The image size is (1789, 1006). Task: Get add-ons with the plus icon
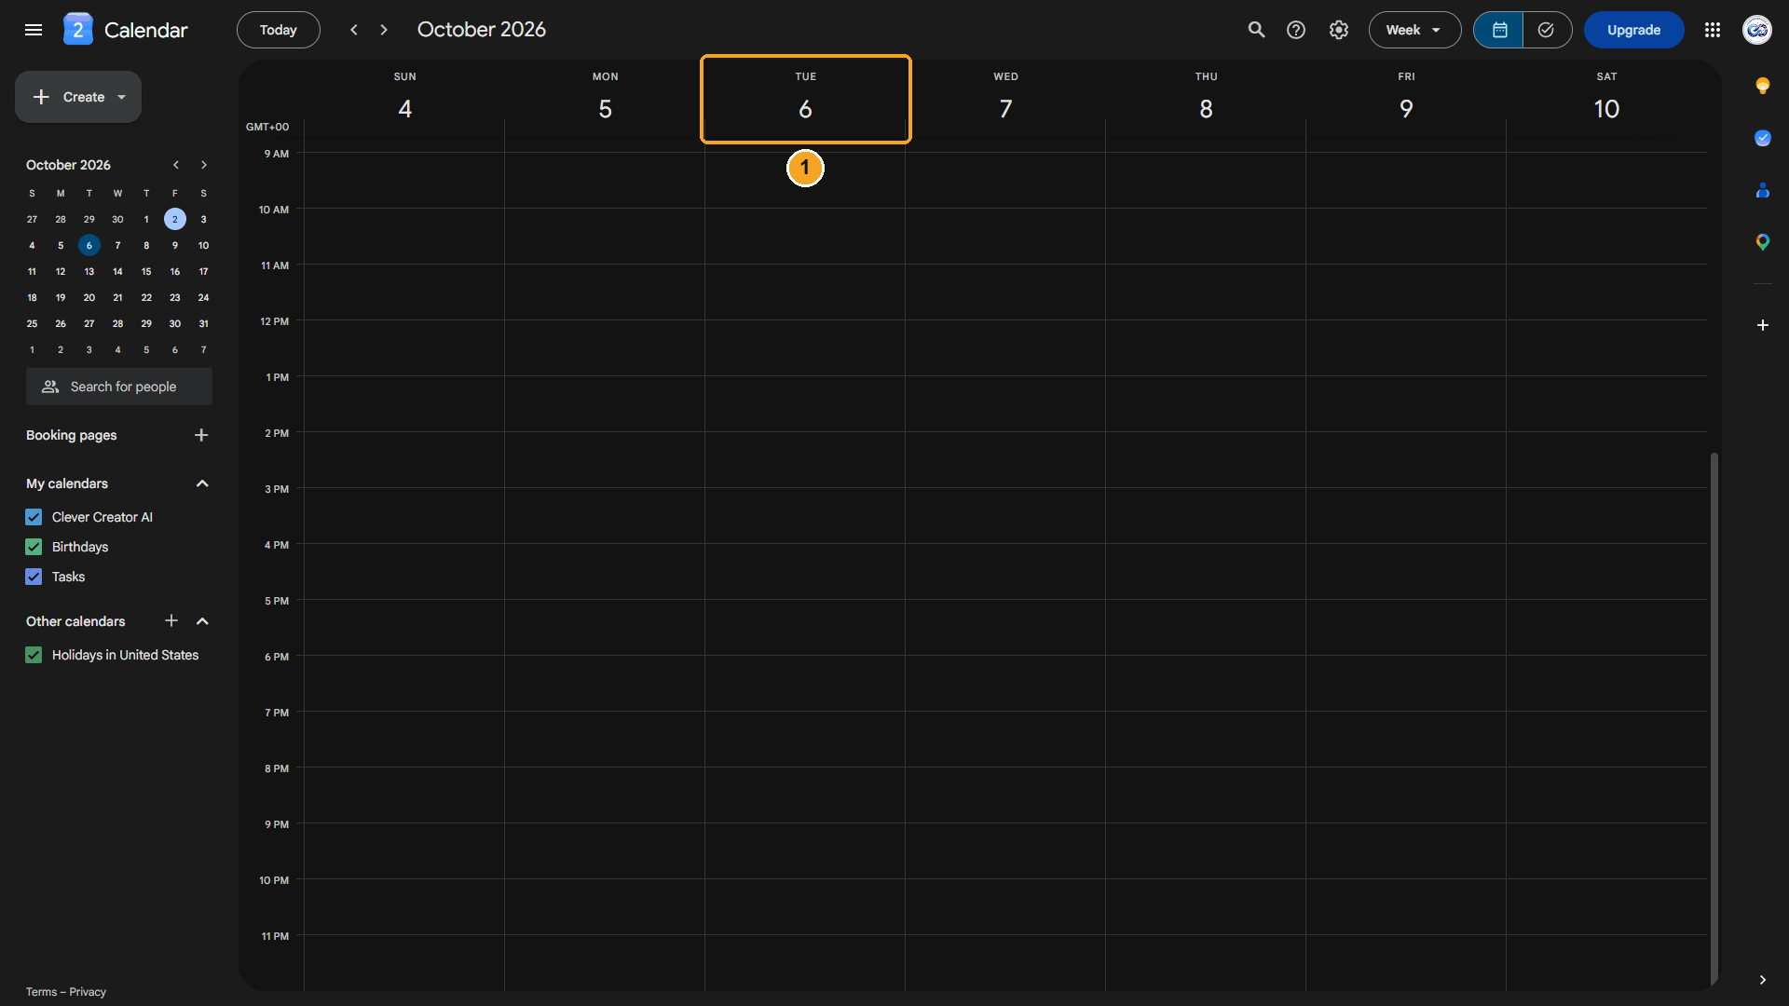point(1763,325)
